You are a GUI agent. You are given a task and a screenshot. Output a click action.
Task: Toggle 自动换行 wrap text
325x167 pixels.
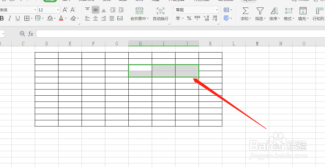[x=161, y=14]
